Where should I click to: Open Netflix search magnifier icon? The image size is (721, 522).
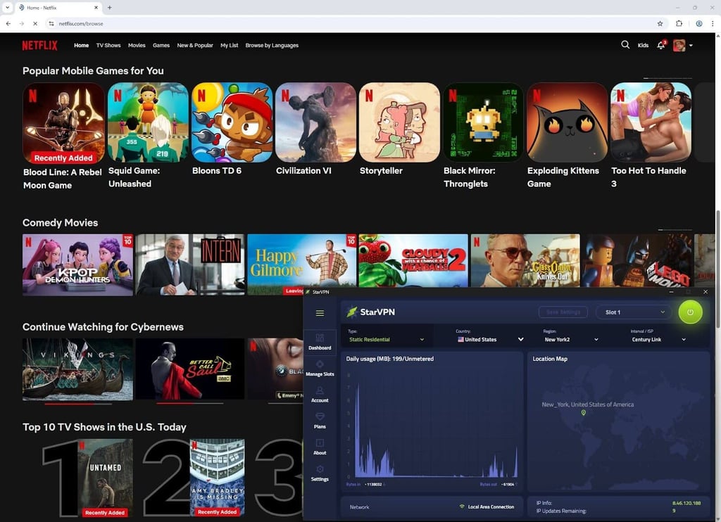625,44
